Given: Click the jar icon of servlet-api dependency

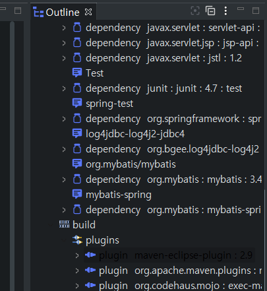Looking at the screenshot, I should tap(77, 28).
